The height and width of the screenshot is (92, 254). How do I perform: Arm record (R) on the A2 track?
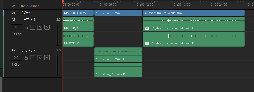tap(33, 58)
